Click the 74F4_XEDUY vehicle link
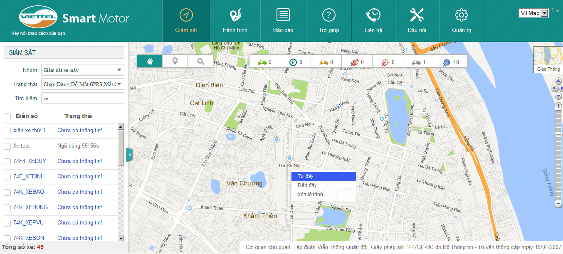 30,161
